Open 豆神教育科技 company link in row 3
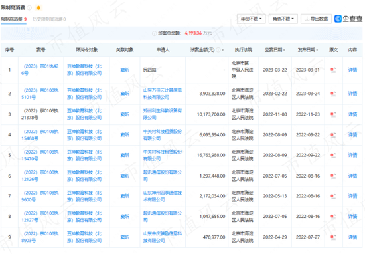Image resolution: width=365 pixels, height=254 pixels. pos(84,114)
